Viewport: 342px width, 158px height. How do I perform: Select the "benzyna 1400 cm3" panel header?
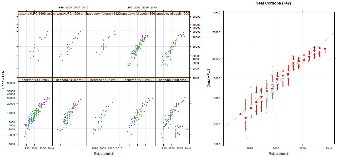point(70,80)
